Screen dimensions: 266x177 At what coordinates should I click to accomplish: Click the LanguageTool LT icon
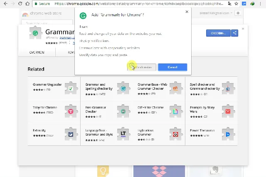(123, 134)
